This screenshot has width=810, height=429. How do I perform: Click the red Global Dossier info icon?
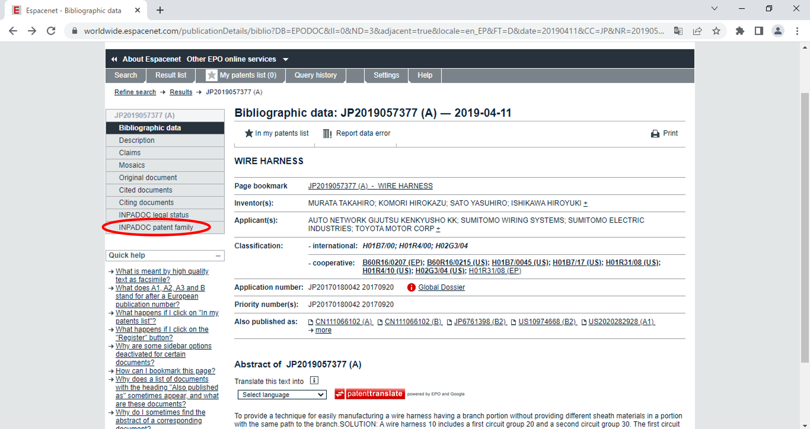click(x=411, y=287)
